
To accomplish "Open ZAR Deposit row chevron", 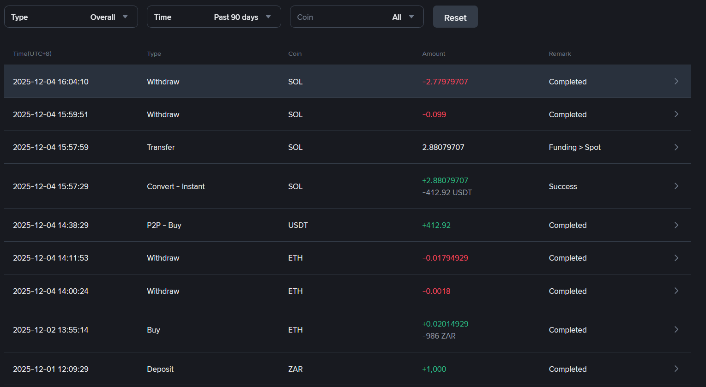I will pyautogui.click(x=676, y=369).
